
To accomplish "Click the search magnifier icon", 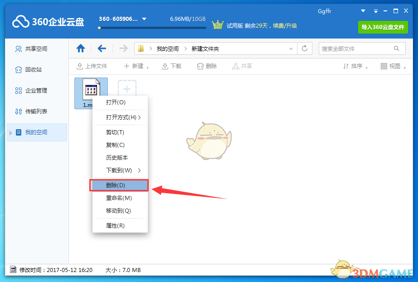I will [x=397, y=49].
